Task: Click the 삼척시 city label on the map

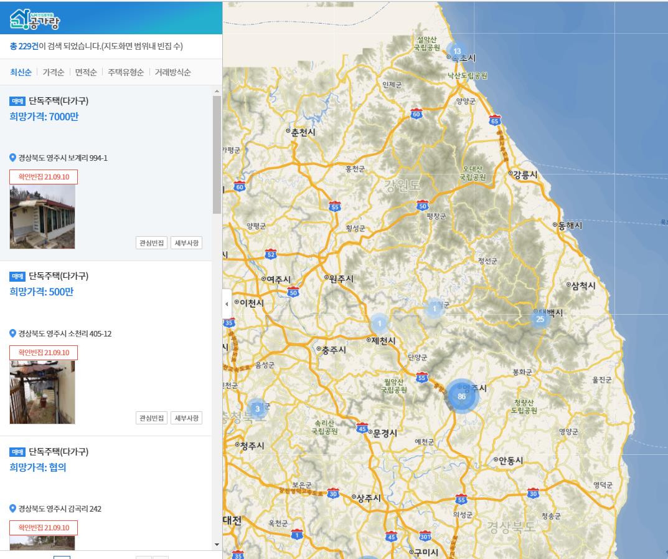Action: pos(583,285)
